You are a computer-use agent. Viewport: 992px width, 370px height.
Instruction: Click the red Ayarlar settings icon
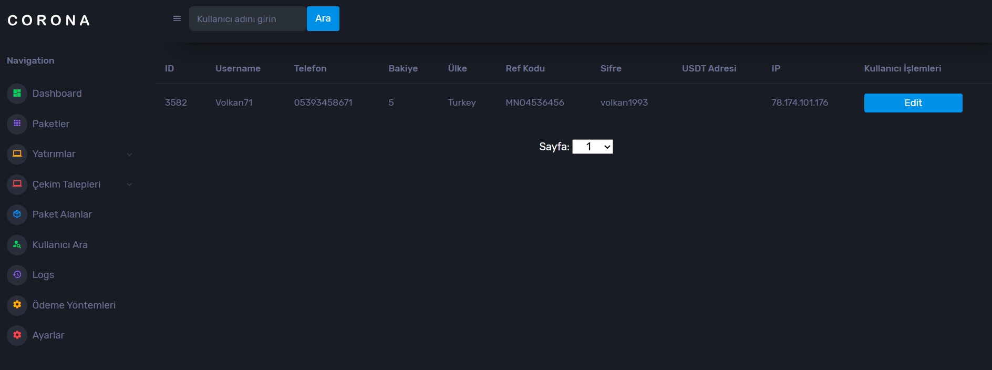(17, 335)
